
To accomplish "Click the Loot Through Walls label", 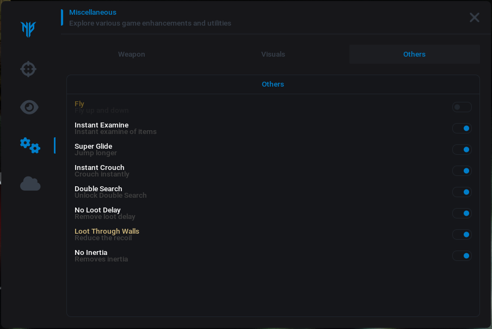I will pos(107,231).
